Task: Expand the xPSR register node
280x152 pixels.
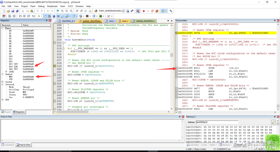Action: (x=6, y=72)
